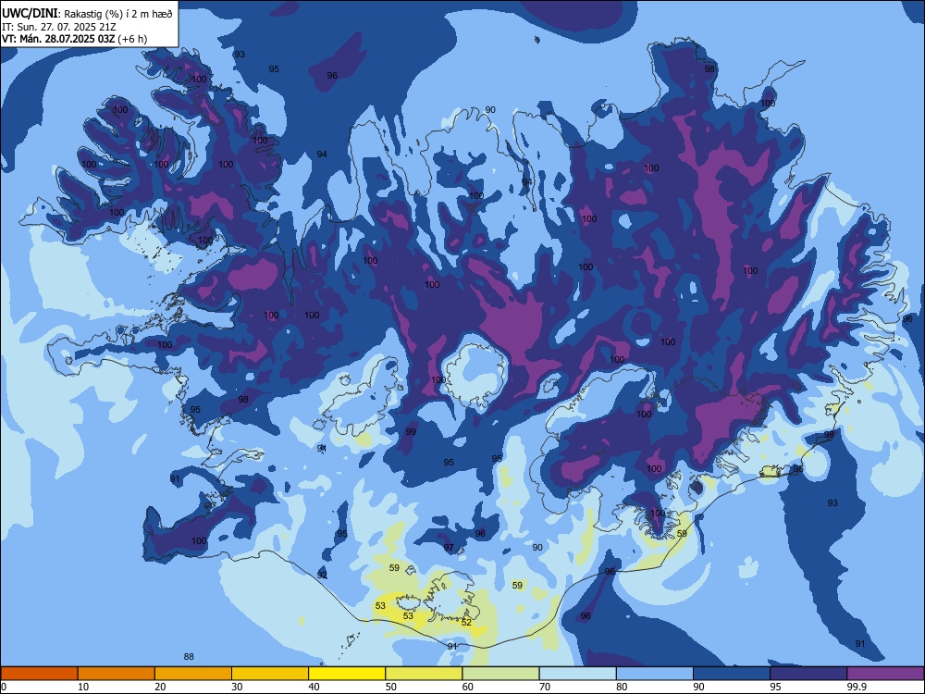
Task: Click the 70–80 light blue legend swatch
Action: click(x=577, y=674)
